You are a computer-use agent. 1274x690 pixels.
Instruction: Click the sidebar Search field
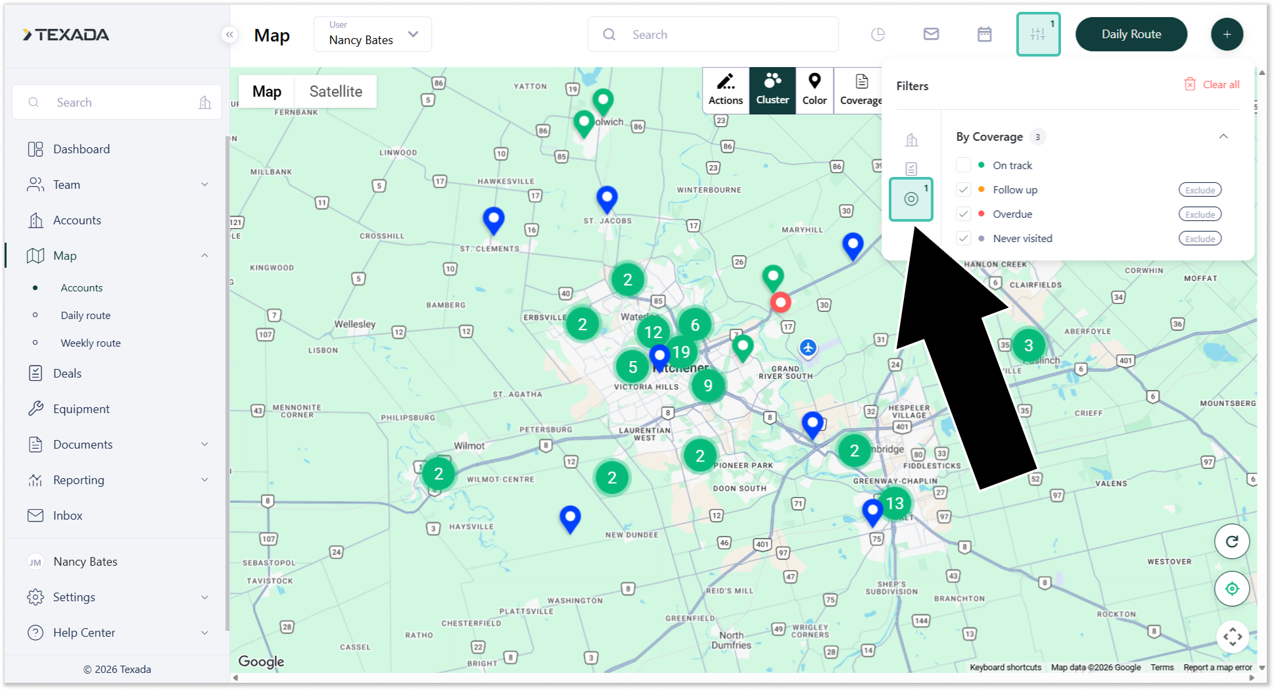pyautogui.click(x=117, y=103)
